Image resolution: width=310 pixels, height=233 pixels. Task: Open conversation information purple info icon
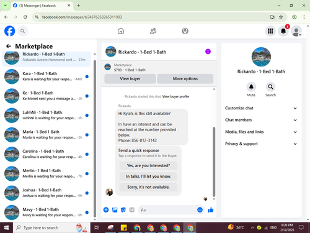[x=208, y=52]
